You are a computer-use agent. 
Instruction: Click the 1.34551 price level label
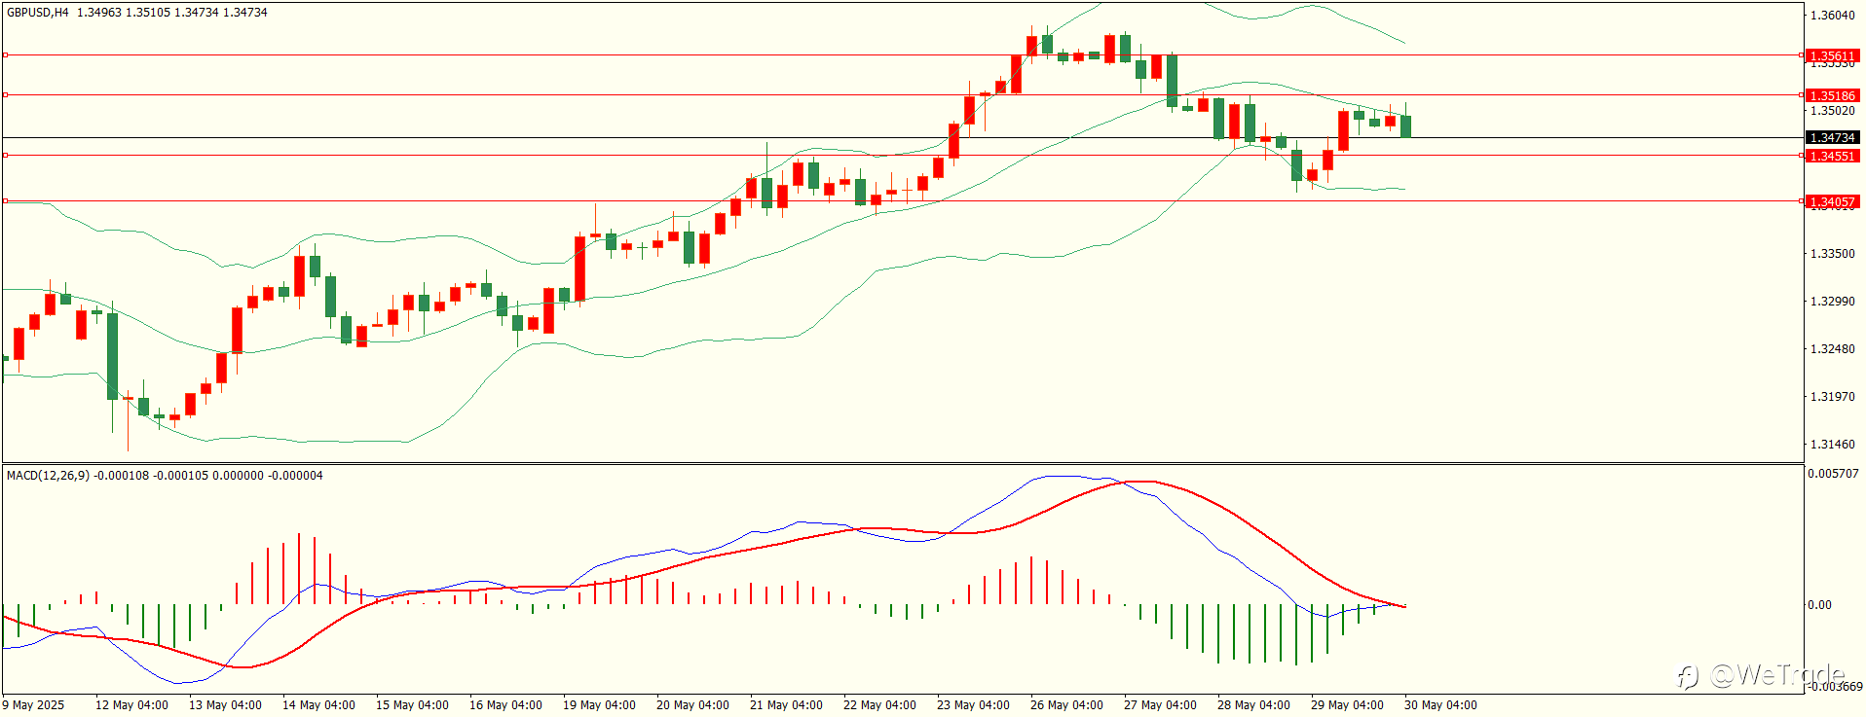(1832, 156)
